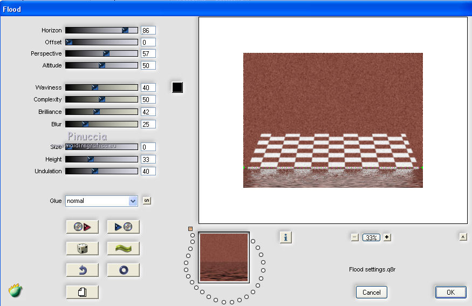Screen dimensions: 472x306
Task: Click the Size slider track
Action: click(x=101, y=147)
